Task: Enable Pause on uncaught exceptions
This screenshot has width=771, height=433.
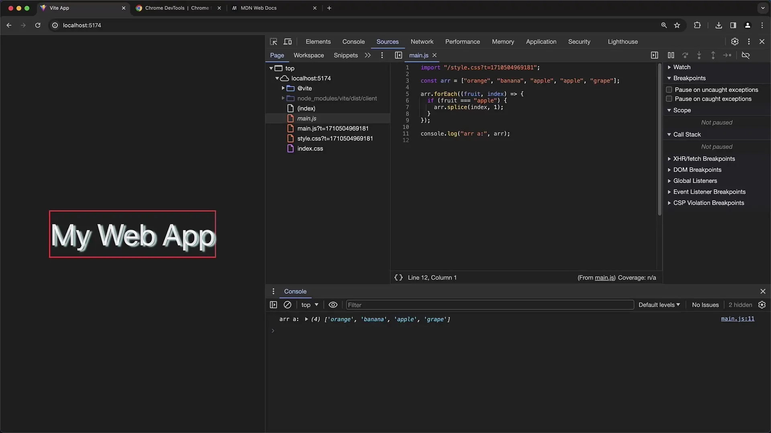Action: 669,90
